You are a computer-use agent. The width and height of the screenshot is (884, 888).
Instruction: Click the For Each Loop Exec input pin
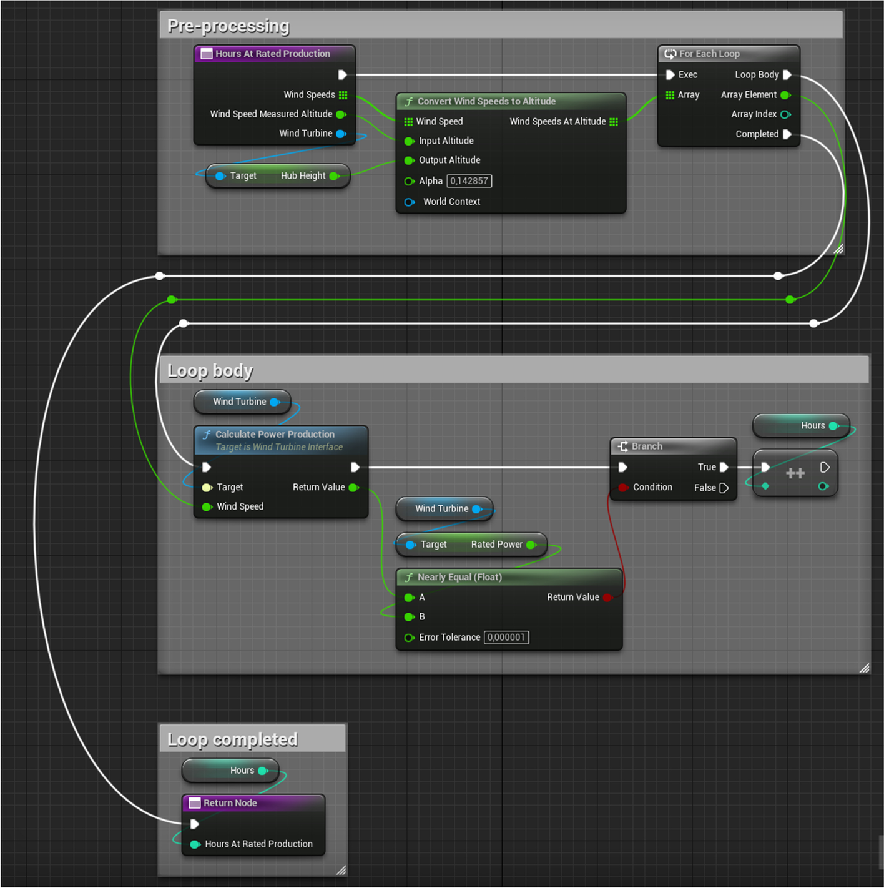click(670, 75)
